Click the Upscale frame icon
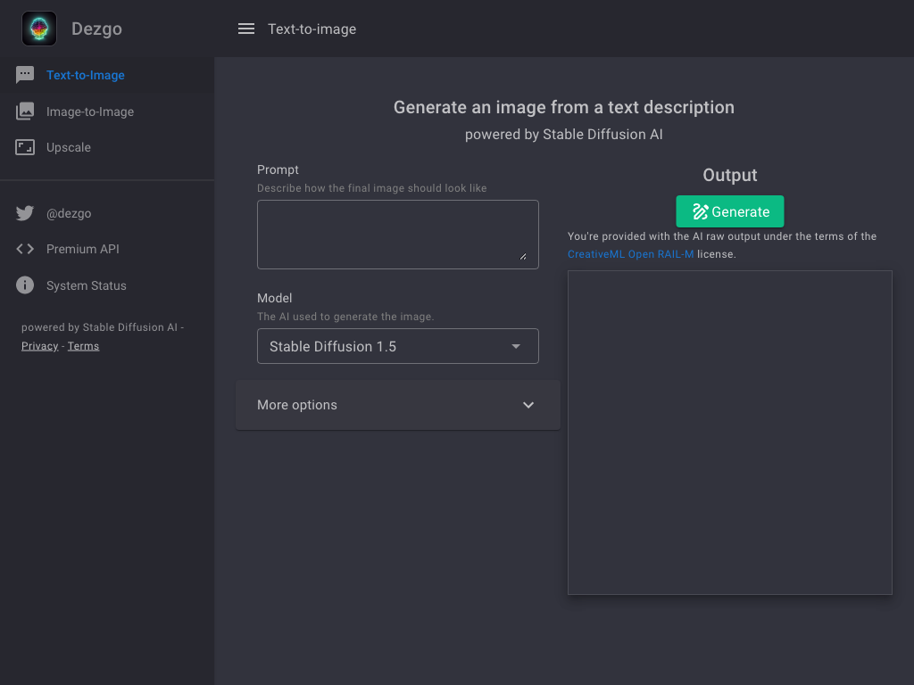This screenshot has height=685, width=914. 25,147
